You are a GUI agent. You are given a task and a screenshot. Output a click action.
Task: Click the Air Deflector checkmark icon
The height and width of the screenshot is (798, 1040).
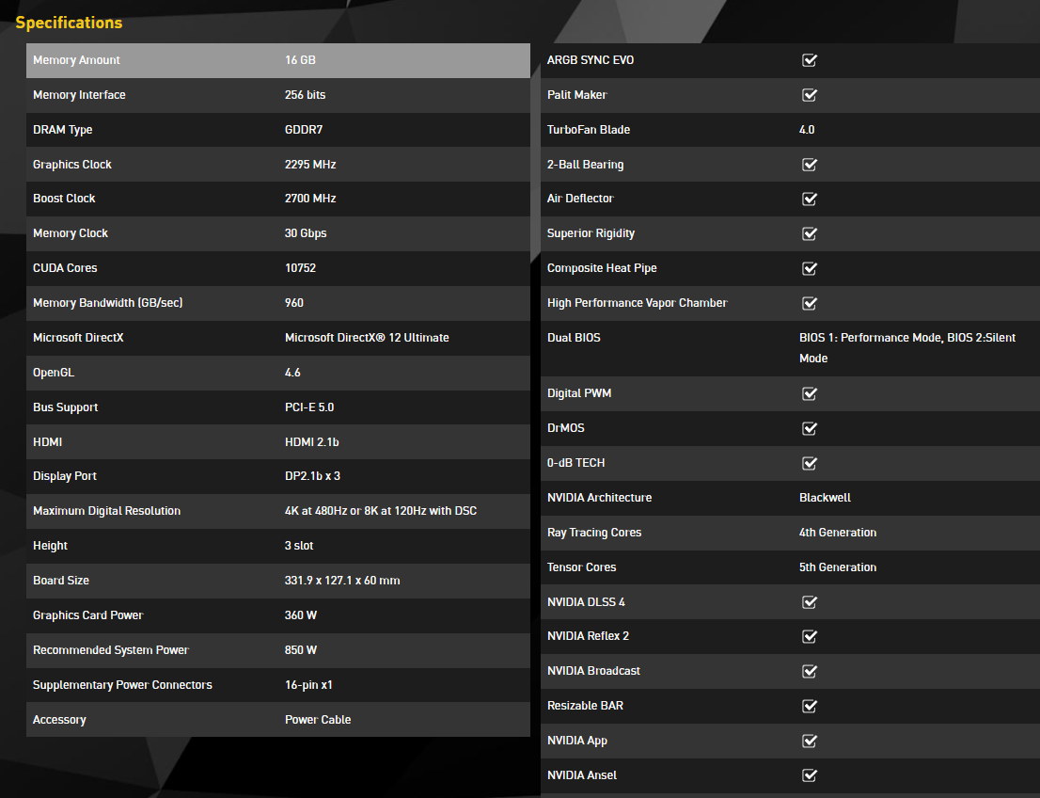point(809,199)
